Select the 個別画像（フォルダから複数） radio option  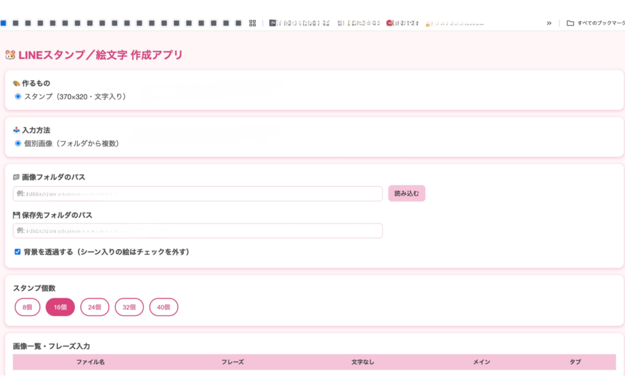[x=18, y=143]
